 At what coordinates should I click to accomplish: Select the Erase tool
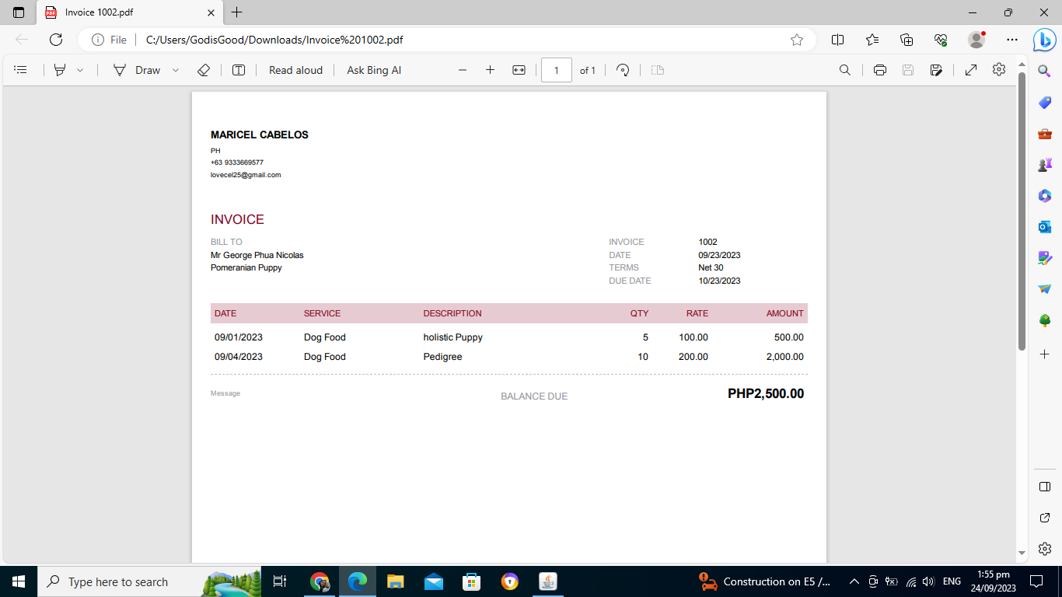(204, 70)
